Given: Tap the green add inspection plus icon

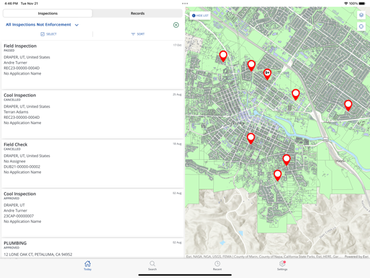Looking at the screenshot, I should [x=176, y=25].
